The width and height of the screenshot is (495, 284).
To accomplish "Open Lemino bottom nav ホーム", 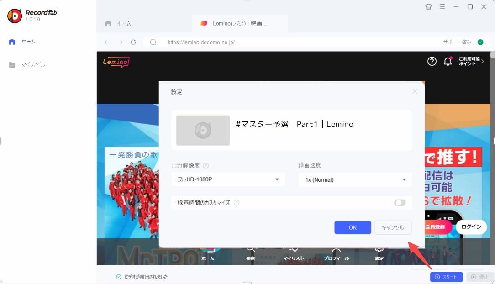I will click(208, 255).
